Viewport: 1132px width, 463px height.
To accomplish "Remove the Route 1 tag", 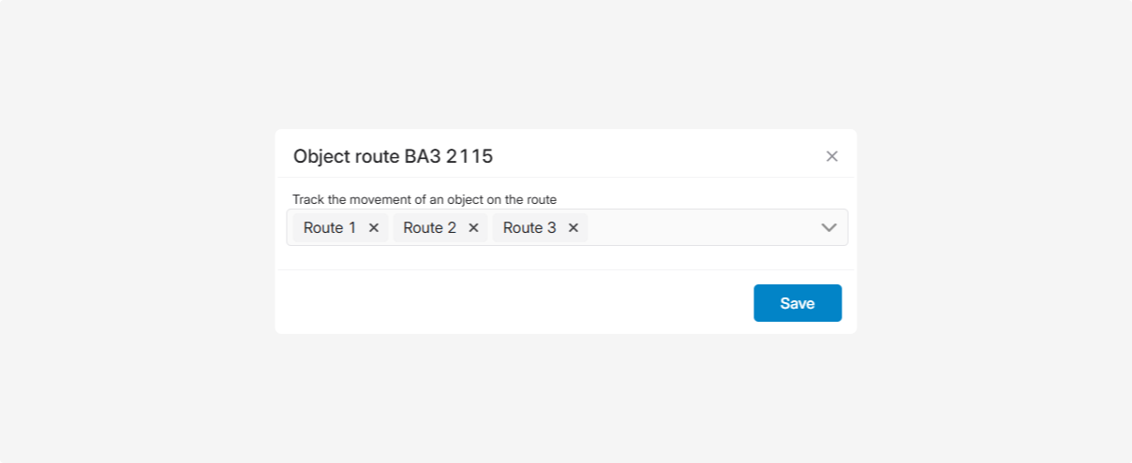I will pyautogui.click(x=374, y=227).
